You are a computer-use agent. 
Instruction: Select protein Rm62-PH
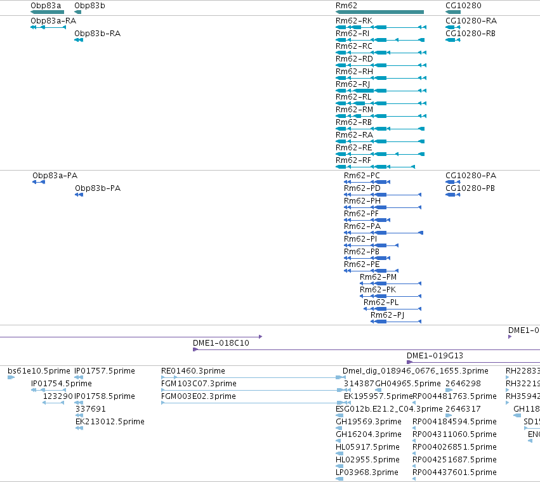tap(383, 207)
